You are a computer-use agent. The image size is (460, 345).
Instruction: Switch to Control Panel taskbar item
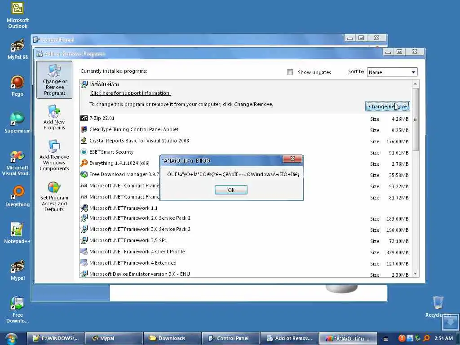(230, 338)
